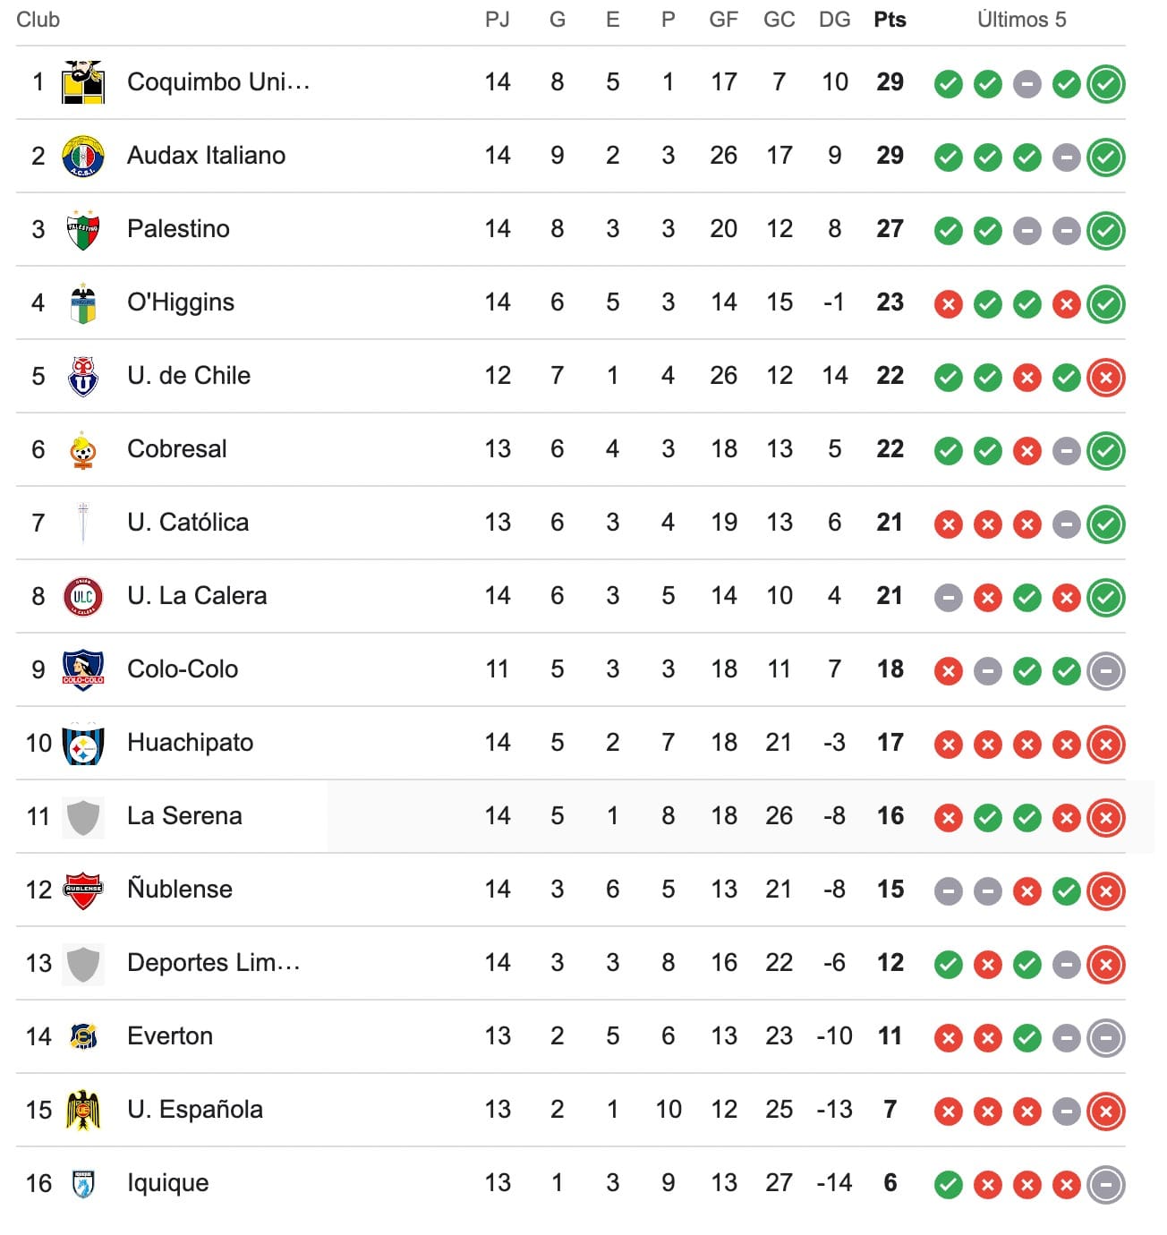Click the Palestino team logo

coord(83,229)
